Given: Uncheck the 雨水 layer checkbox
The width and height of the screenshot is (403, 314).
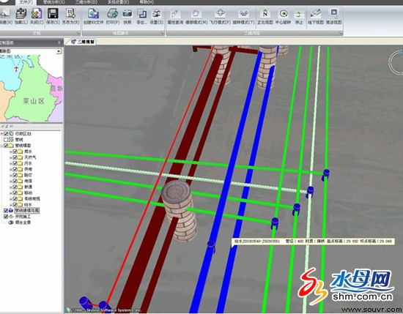Looking at the screenshot, I should 15,152.
